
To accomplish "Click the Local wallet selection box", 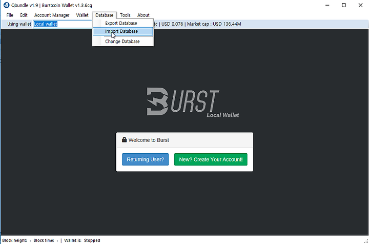I will 63,24.
